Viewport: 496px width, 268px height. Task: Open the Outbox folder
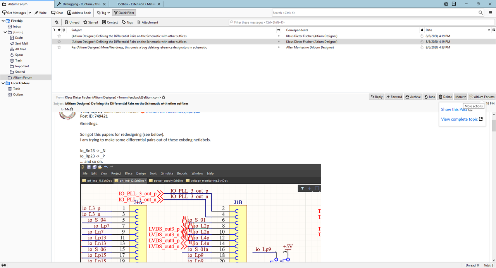click(x=18, y=94)
